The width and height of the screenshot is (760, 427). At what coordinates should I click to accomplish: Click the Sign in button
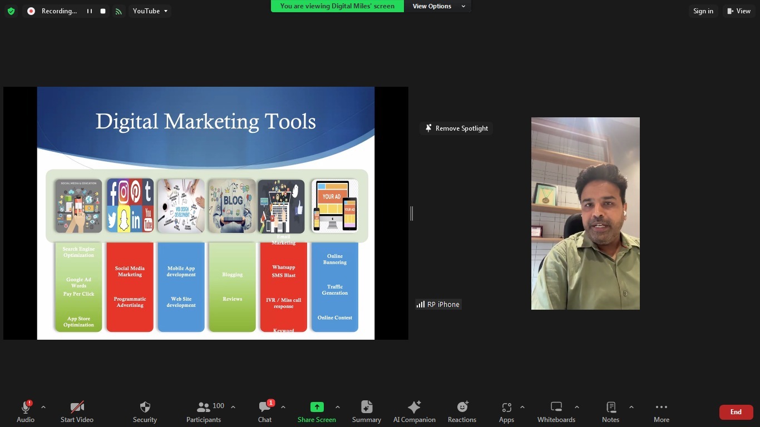(x=703, y=11)
